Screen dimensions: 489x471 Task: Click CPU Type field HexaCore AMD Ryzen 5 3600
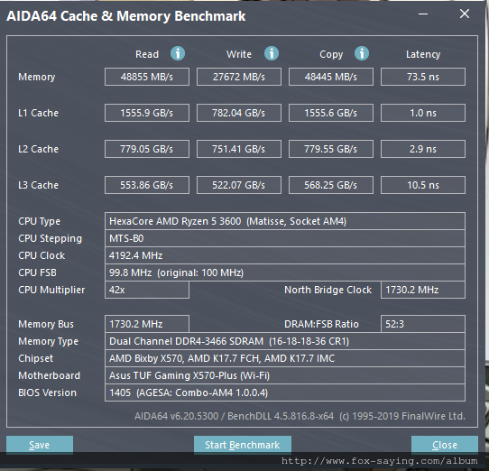tap(285, 221)
